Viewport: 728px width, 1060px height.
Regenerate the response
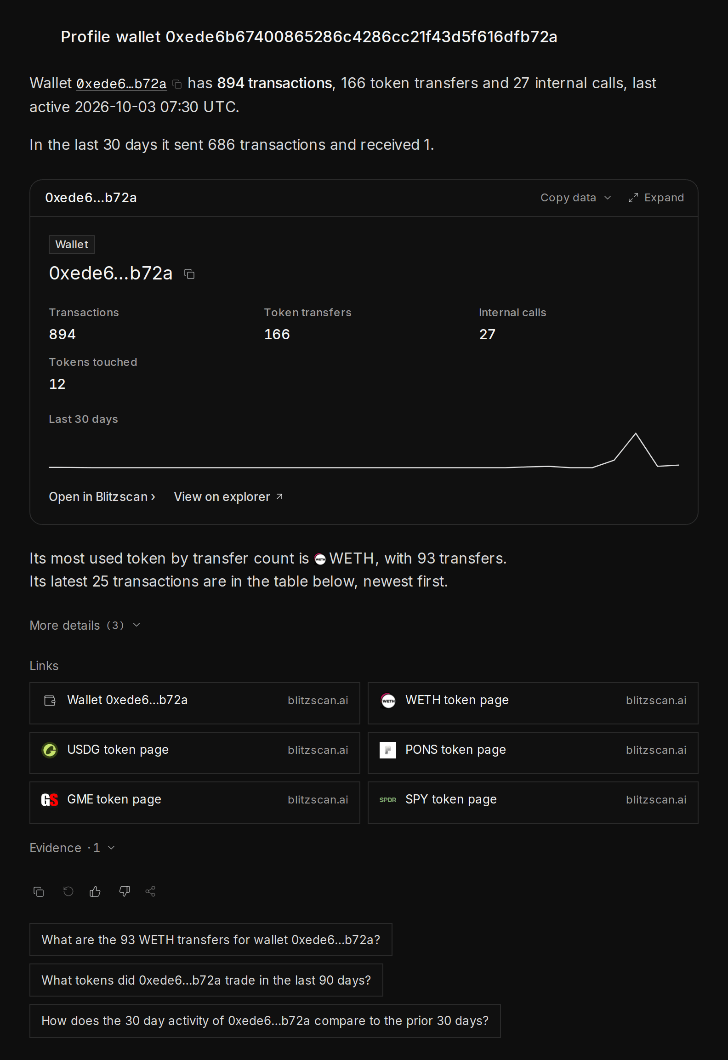[68, 892]
